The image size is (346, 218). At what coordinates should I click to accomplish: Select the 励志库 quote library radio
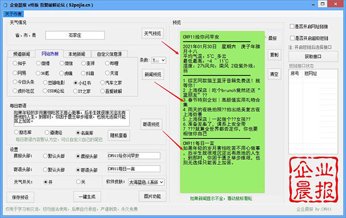coord(22,133)
